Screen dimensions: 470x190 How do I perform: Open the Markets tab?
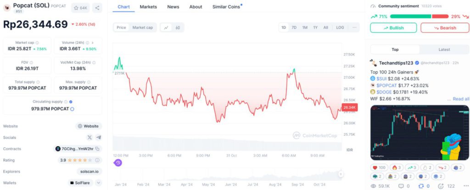[148, 7]
